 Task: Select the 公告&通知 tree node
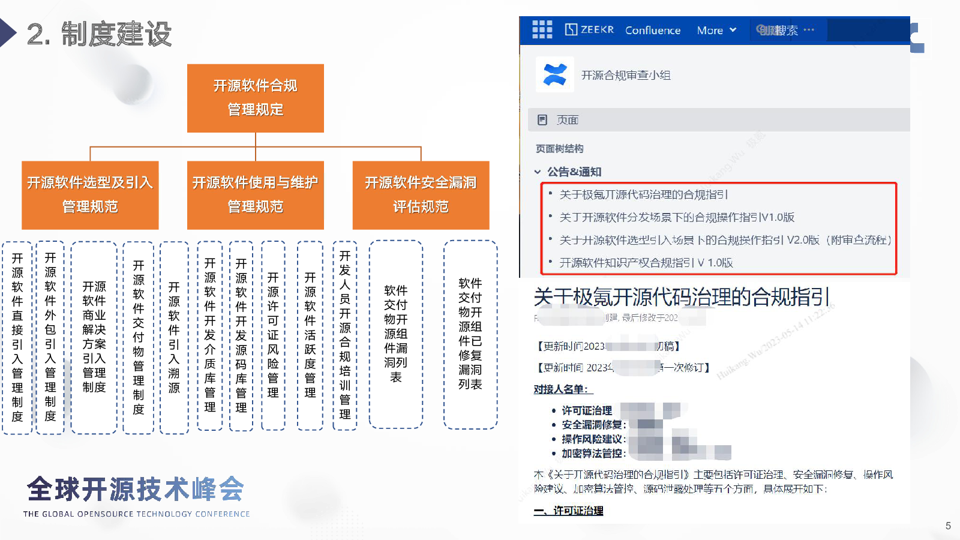(x=574, y=172)
